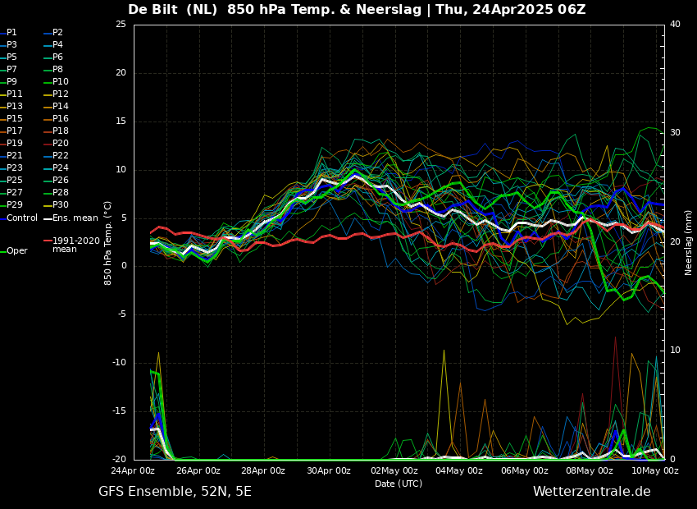
Task: Click the 04May 00z axis tick label
Action: [x=459, y=470]
